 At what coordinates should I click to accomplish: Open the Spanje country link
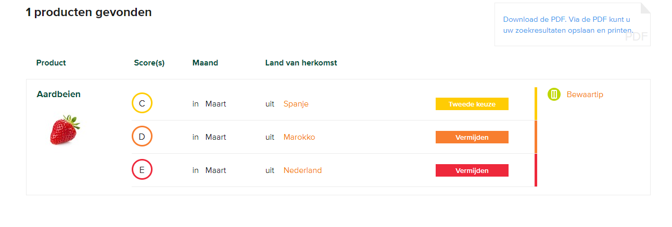296,104
